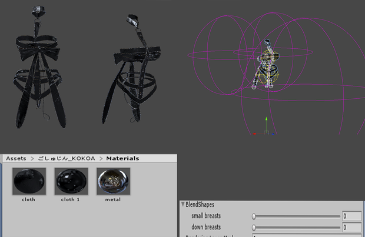Click the down breasts value field
This screenshot has height=237, width=365.
pyautogui.click(x=351, y=227)
